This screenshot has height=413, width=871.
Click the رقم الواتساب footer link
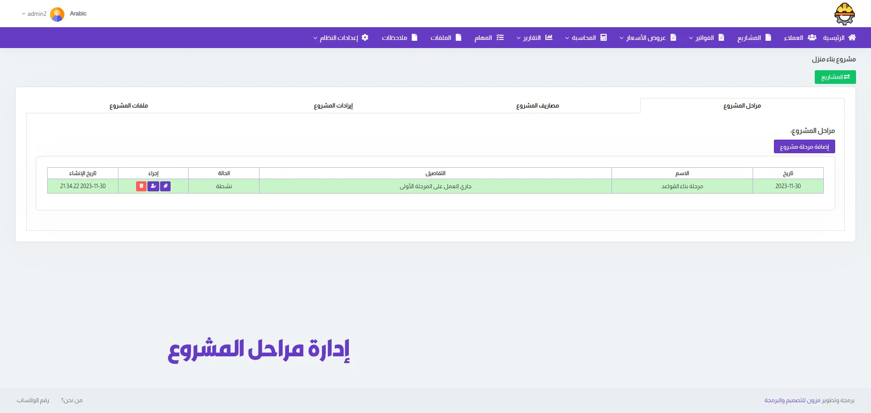click(33, 400)
